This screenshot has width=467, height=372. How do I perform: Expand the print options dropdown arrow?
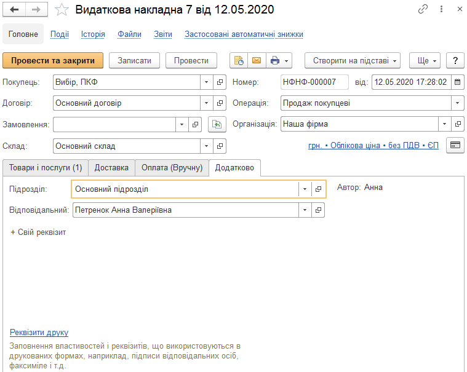tap(287, 61)
